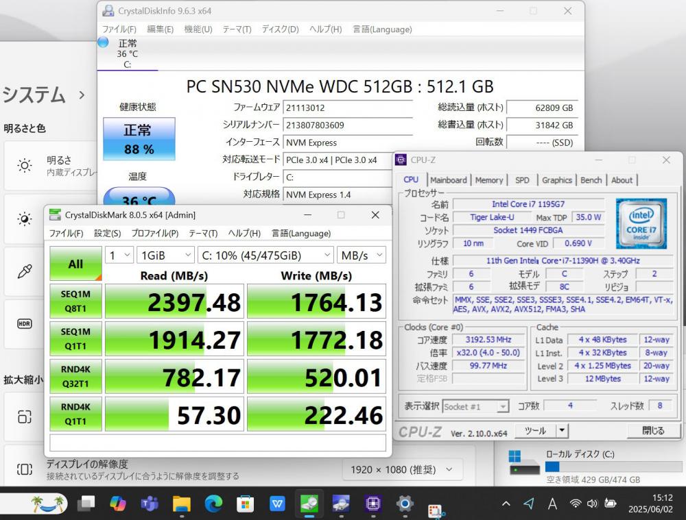
Task: Open File Explorer from the taskbar
Action: click(x=182, y=504)
